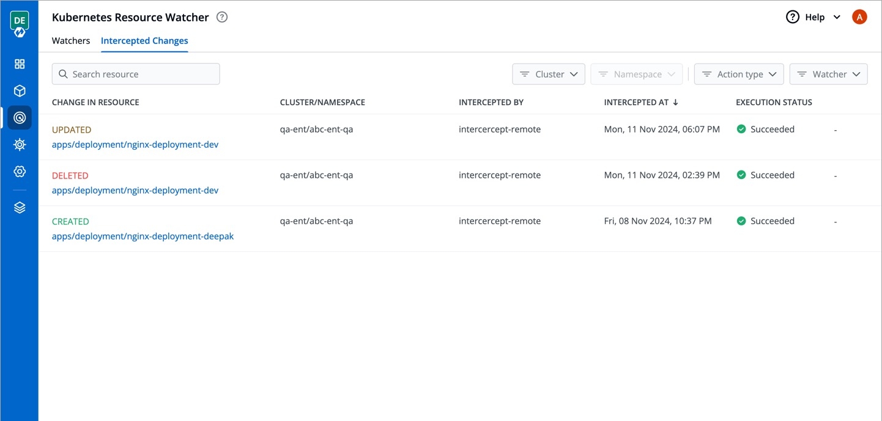This screenshot has height=421, width=882.
Task: Open the Help menu dropdown
Action: click(x=813, y=17)
